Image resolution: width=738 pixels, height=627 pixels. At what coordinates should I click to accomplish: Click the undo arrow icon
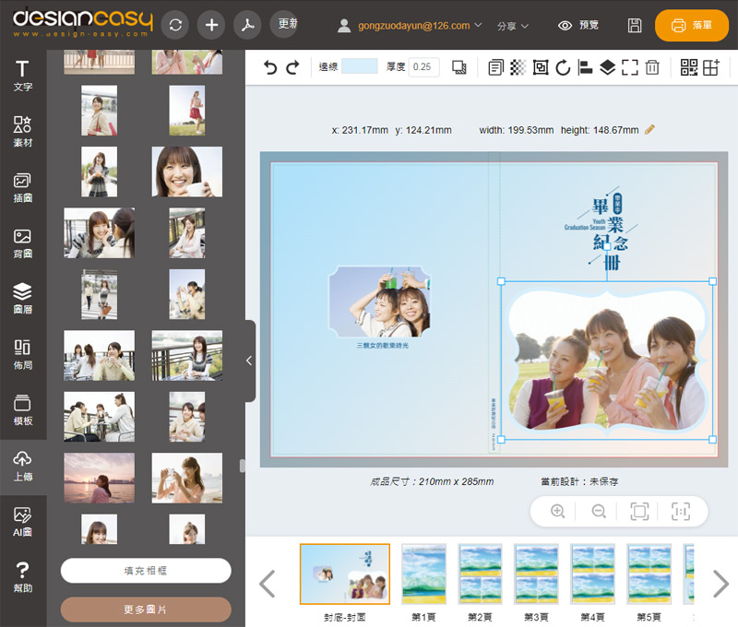[x=270, y=67]
